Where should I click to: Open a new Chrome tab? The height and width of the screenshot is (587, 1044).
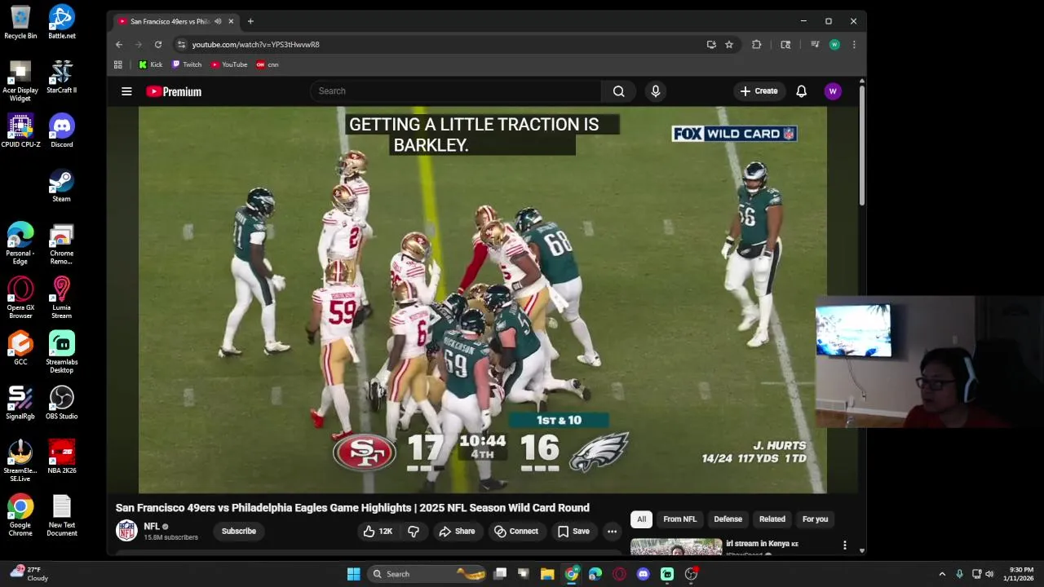click(250, 21)
